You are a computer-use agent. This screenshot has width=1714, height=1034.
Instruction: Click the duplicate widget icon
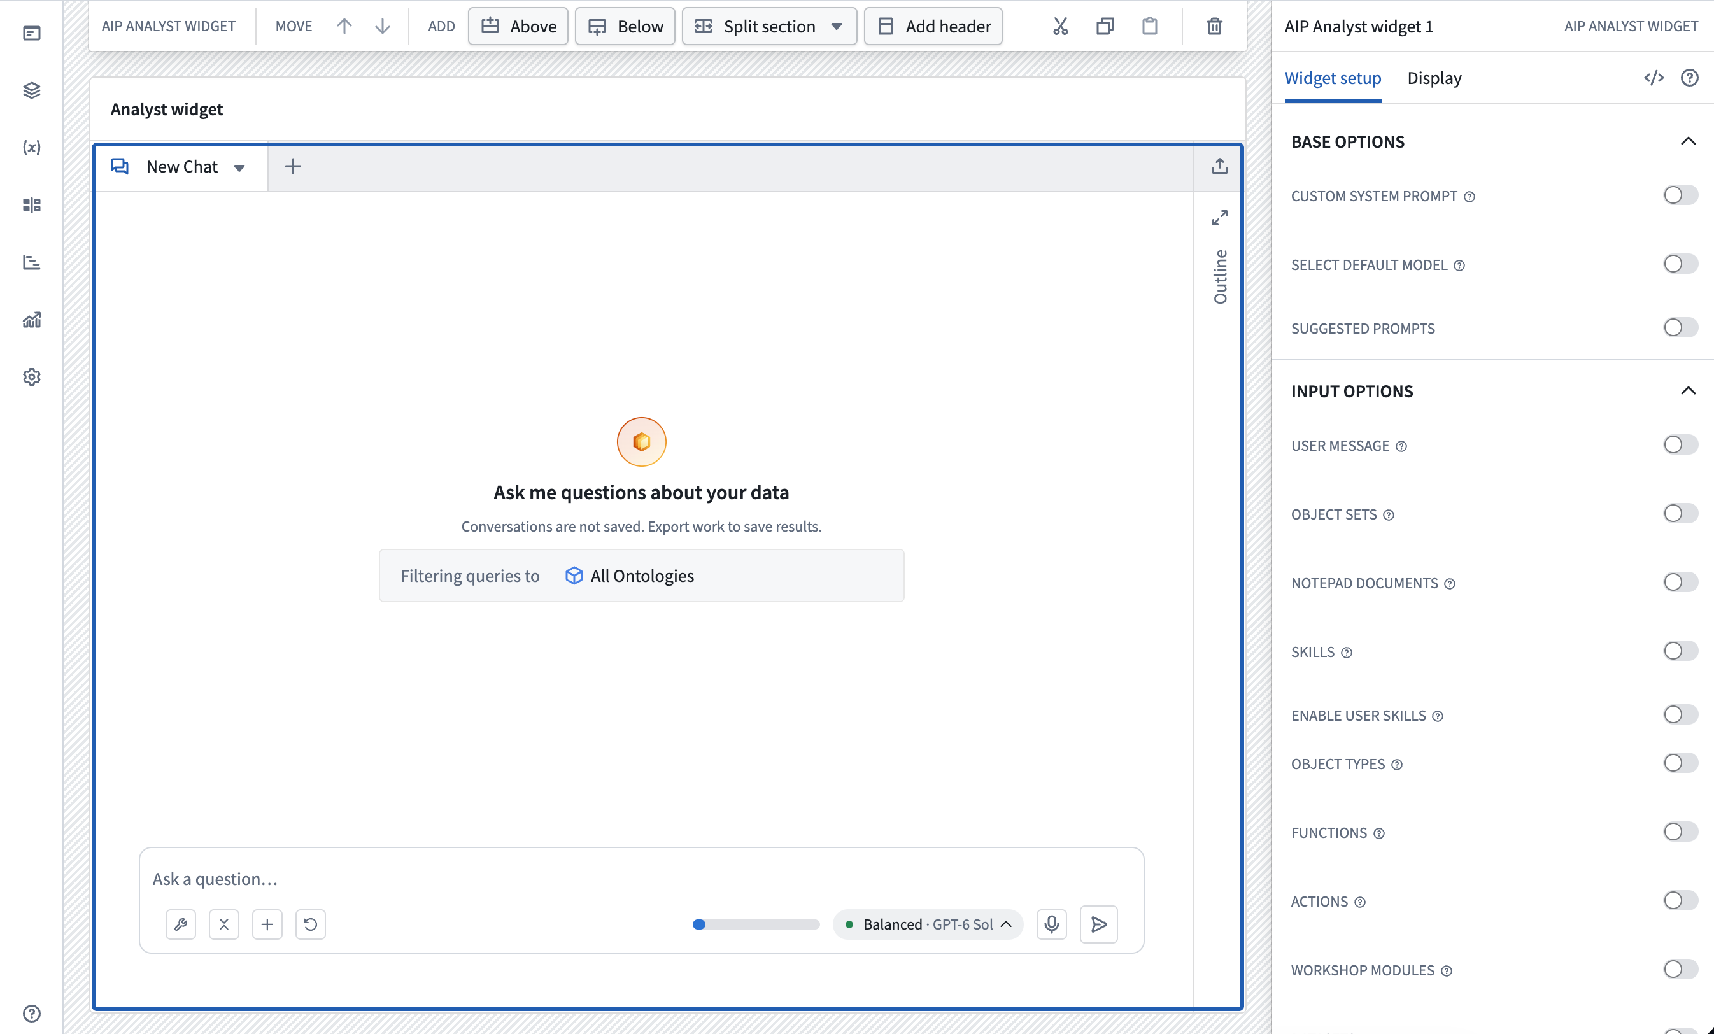(x=1105, y=27)
